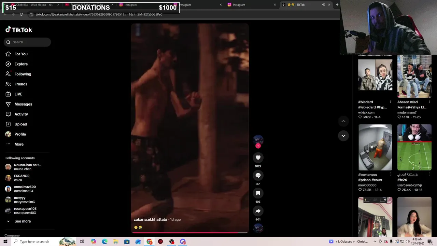Open Outlook from the taskbar
Image resolution: width=437 pixels, height=246 pixels.
(138, 242)
